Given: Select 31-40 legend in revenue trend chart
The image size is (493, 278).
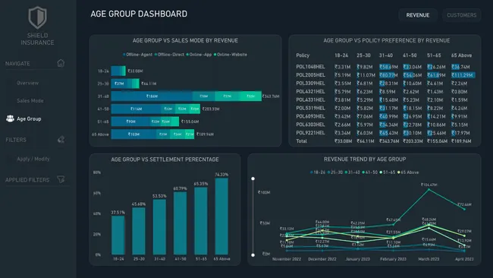Looking at the screenshot, I should click(353, 172).
